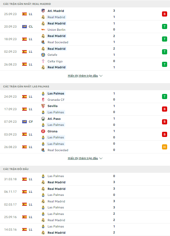This screenshot has width=170, height=236.
Task: Click the Atl. Paso team crest
Action: click(43, 119)
